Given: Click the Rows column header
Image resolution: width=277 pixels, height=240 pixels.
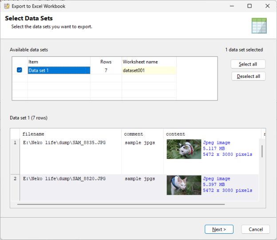Looking at the screenshot, I should point(106,62).
